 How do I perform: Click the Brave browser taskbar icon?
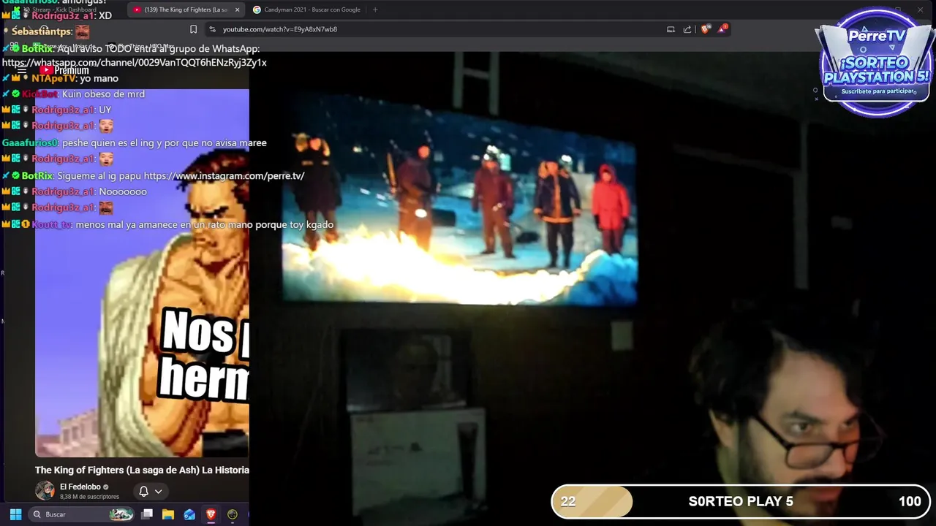pyautogui.click(x=211, y=514)
